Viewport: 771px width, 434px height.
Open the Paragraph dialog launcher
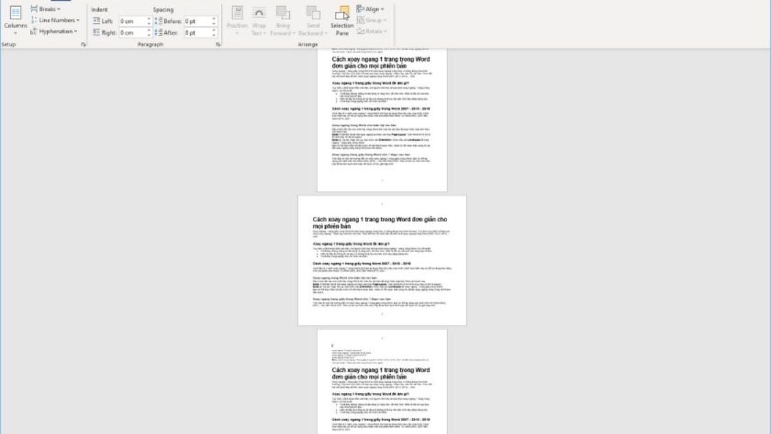point(218,44)
